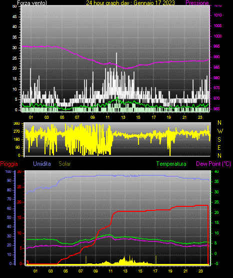
Task: Click the '1000' pressure axis value
Action: click(217, 36)
